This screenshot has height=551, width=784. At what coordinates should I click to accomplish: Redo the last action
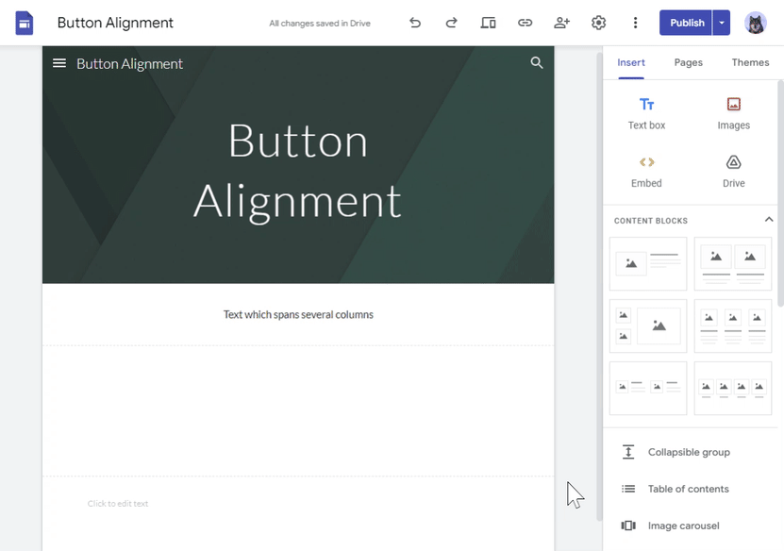(452, 23)
